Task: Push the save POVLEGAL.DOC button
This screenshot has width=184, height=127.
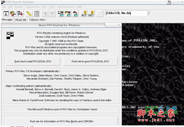Action: click(90, 61)
